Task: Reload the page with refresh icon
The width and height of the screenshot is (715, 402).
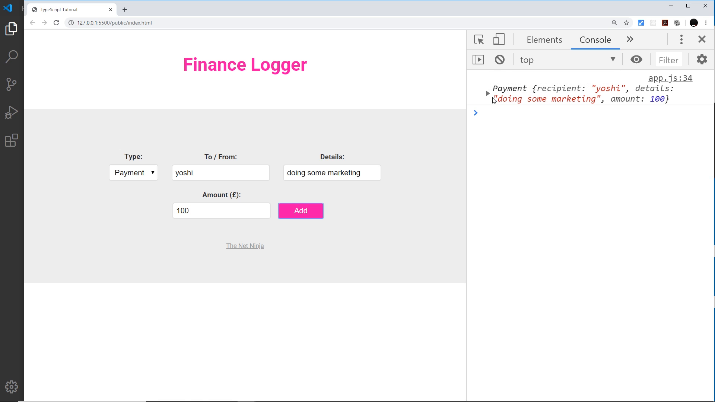Action: pyautogui.click(x=56, y=23)
